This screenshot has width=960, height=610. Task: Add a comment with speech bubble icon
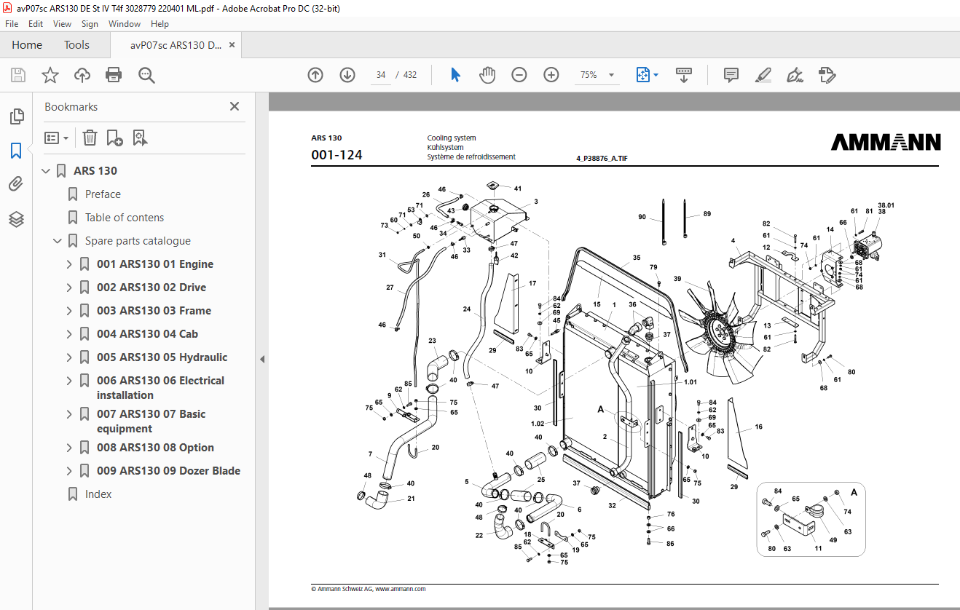tap(731, 75)
